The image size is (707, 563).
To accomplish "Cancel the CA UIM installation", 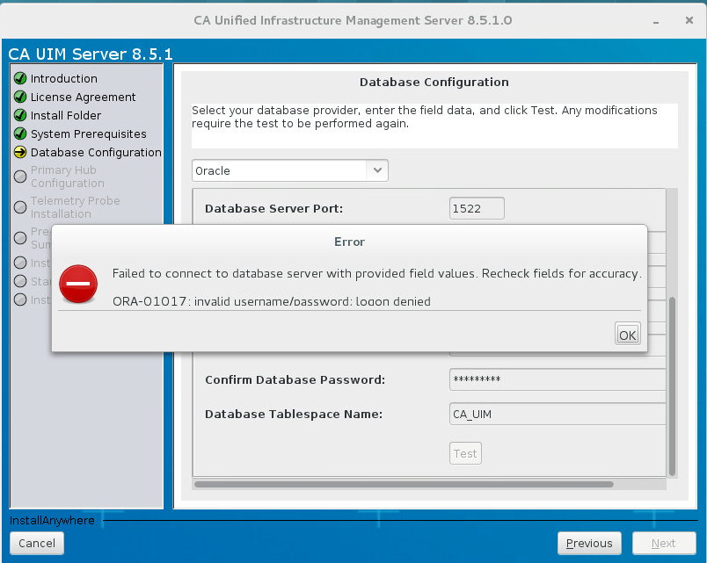I will pyautogui.click(x=36, y=543).
